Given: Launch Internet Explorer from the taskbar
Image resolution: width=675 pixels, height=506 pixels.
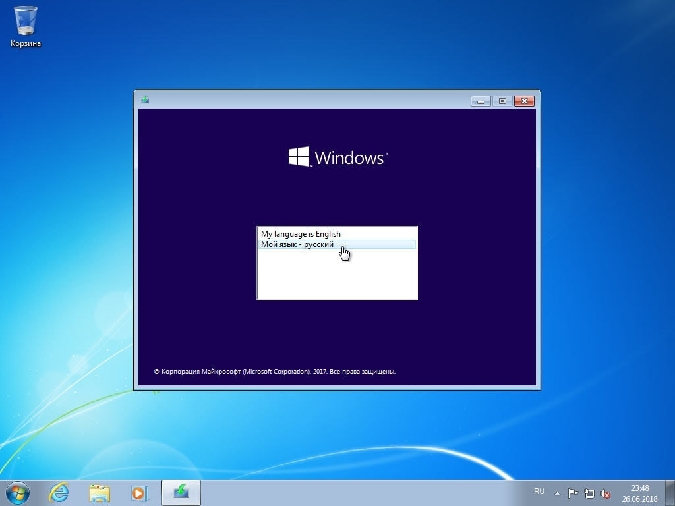Looking at the screenshot, I should [59, 493].
